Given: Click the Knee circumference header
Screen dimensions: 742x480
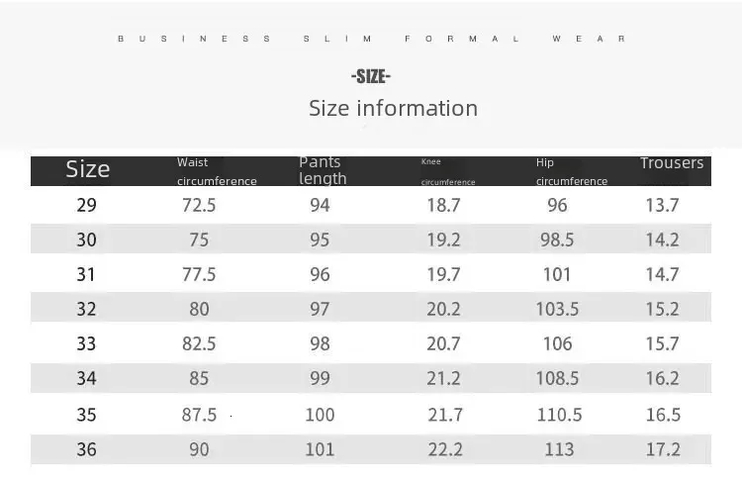Looking at the screenshot, I should tap(447, 171).
